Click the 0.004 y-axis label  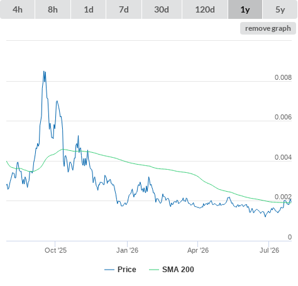tap(283, 157)
